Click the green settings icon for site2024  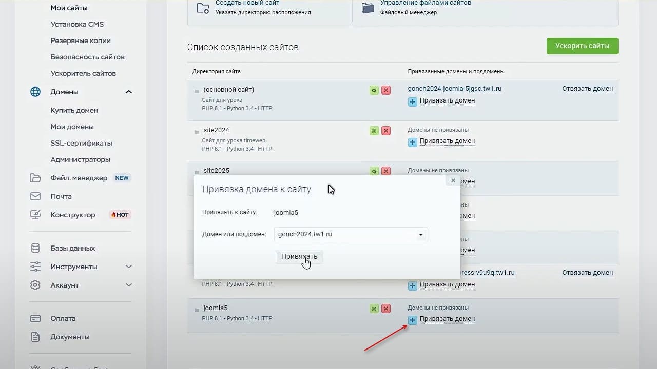[x=374, y=131]
